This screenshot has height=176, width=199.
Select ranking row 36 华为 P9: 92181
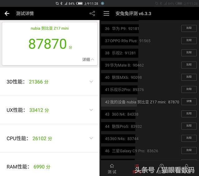point(149,28)
